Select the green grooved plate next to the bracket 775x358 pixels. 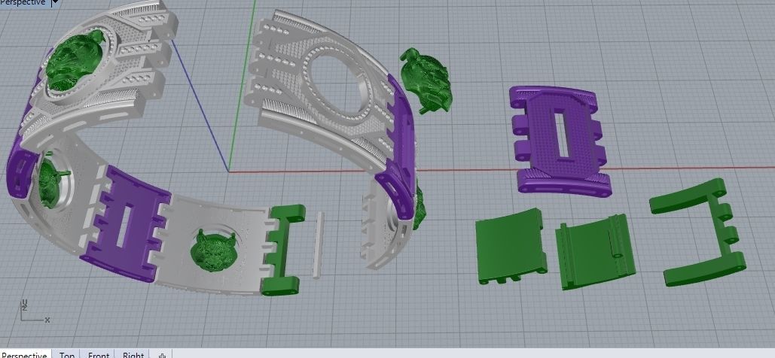[x=595, y=251]
